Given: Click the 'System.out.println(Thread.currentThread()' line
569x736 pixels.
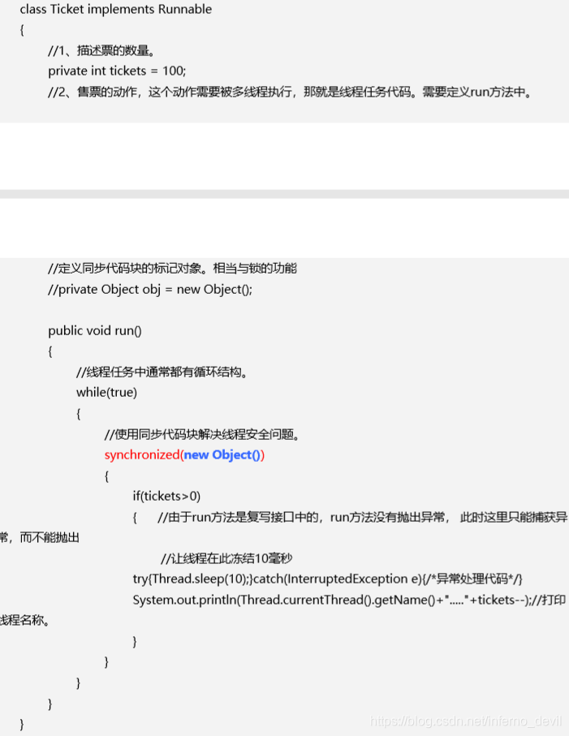Looking at the screenshot, I should click(x=349, y=600).
